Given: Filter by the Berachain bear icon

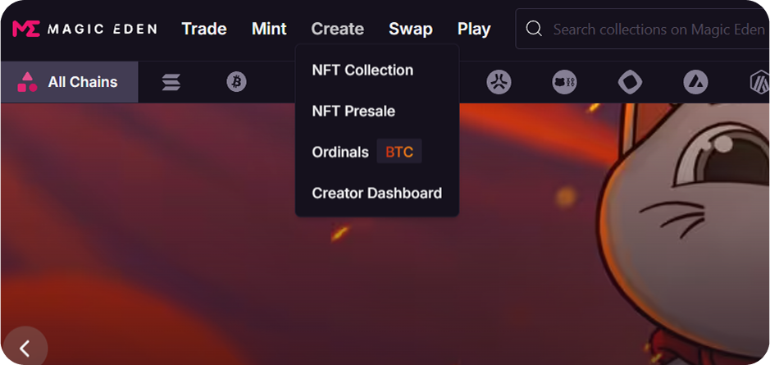Looking at the screenshot, I should [564, 82].
